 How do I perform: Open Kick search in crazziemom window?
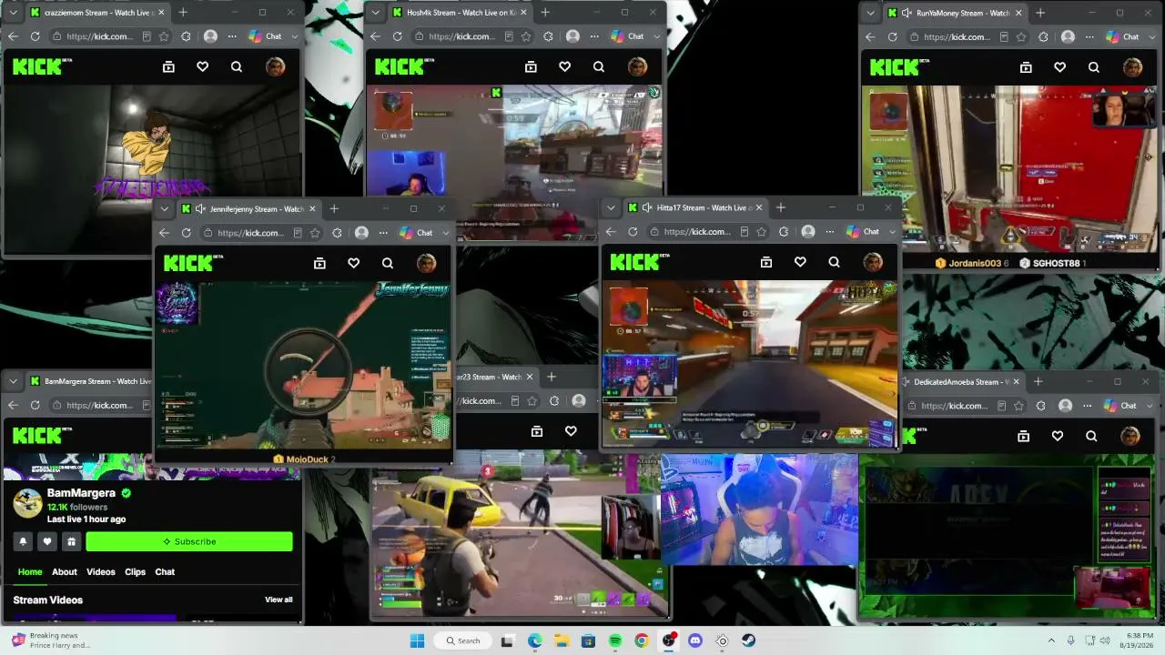[x=237, y=66]
